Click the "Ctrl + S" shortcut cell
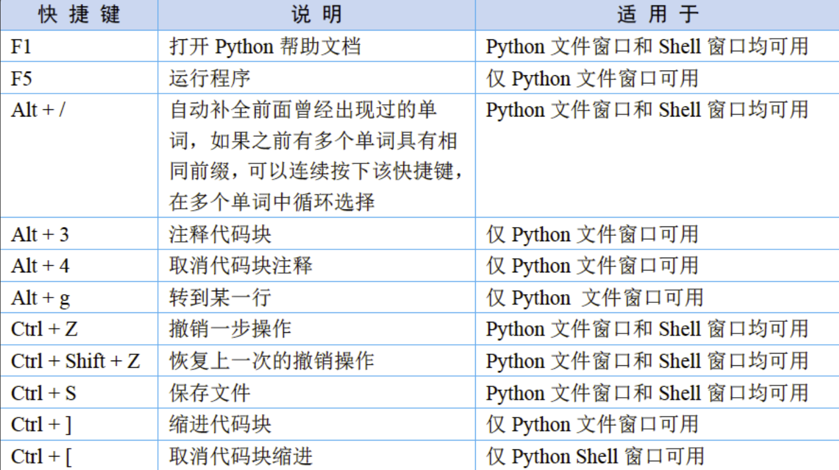This screenshot has width=839, height=470. (x=44, y=392)
